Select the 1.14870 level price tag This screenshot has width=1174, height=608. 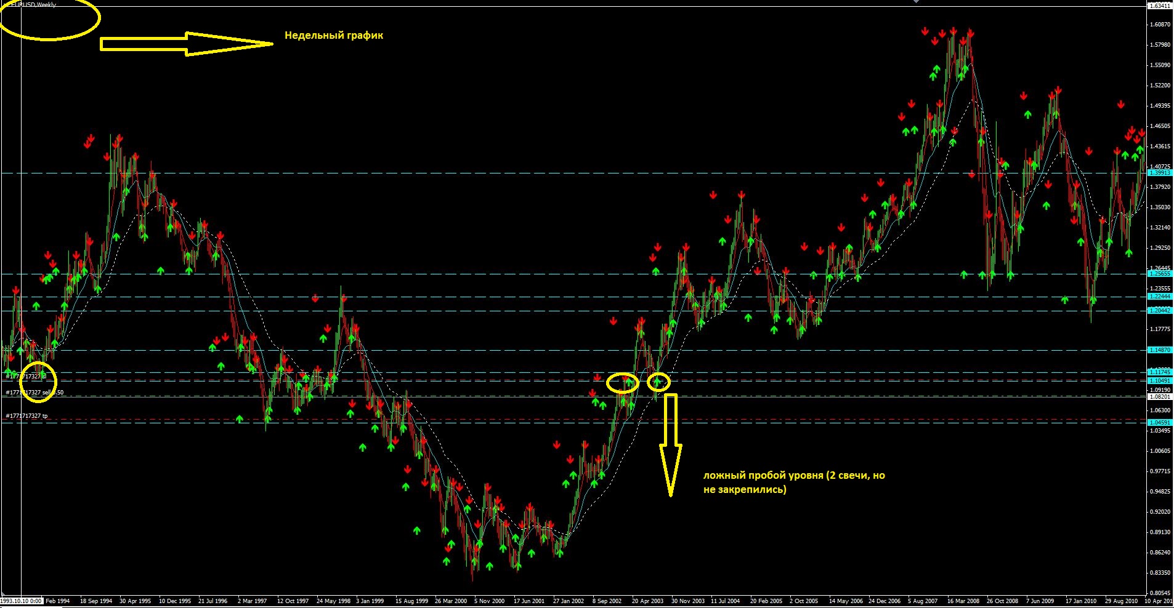click(x=1160, y=350)
